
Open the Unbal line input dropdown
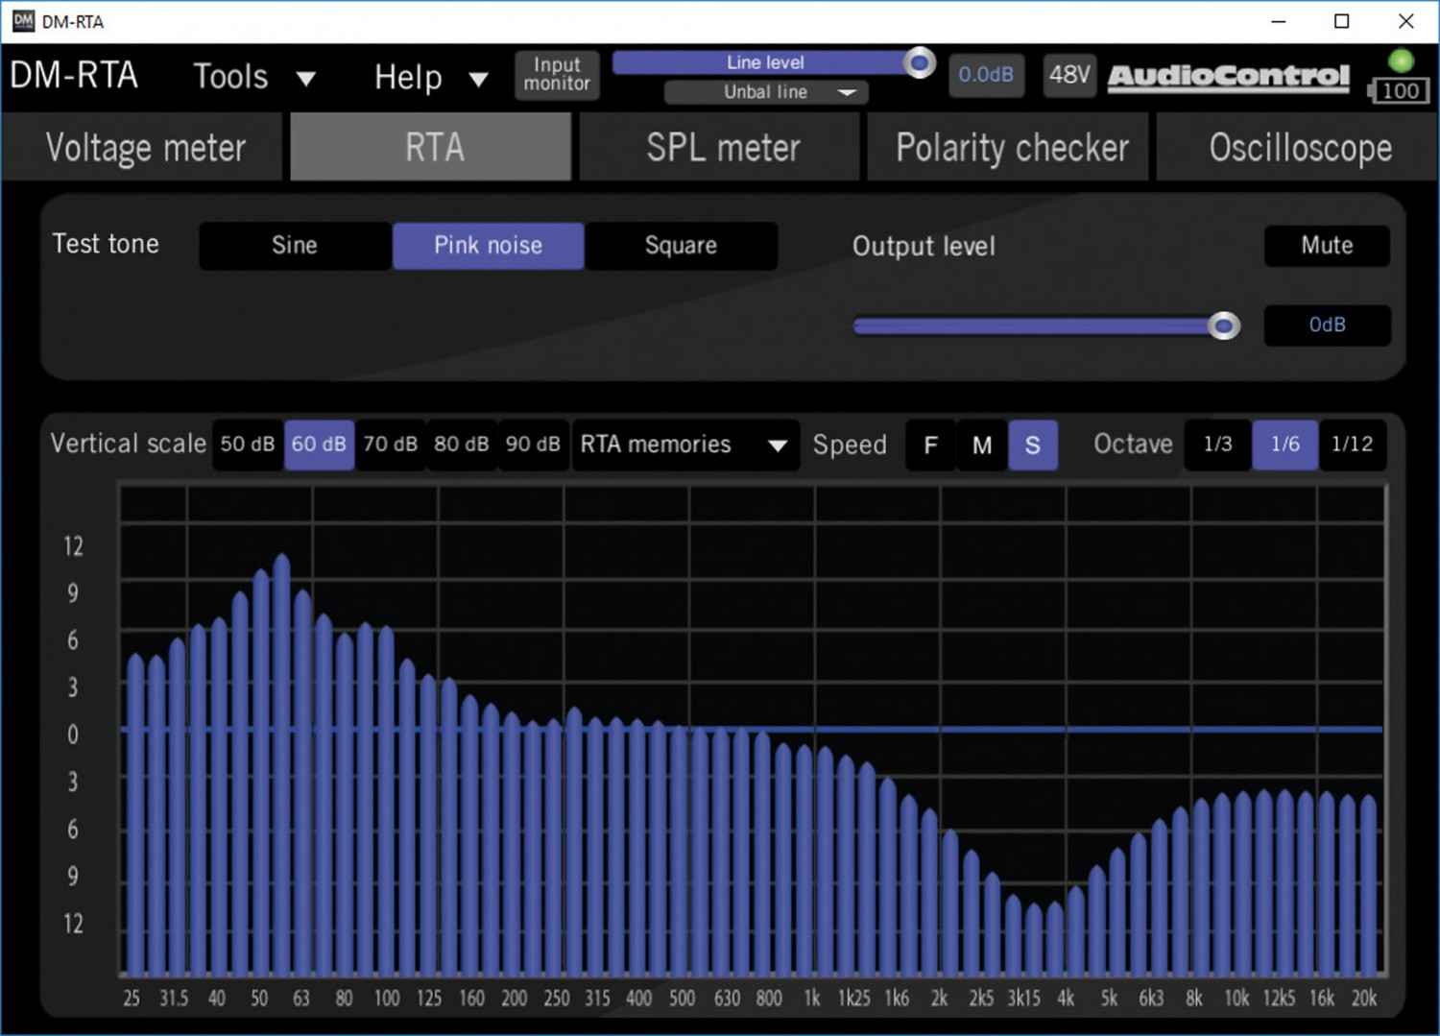766,92
